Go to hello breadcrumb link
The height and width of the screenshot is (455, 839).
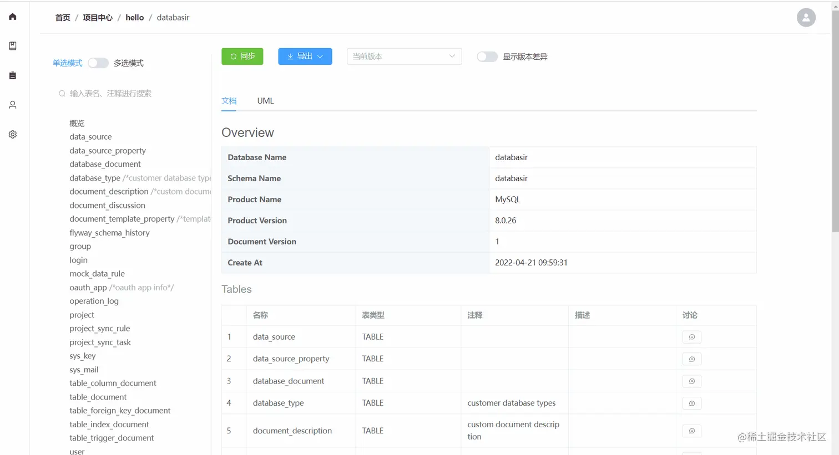[134, 18]
